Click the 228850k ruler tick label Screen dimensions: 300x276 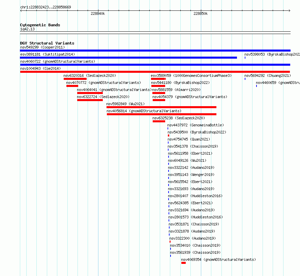click(201, 13)
